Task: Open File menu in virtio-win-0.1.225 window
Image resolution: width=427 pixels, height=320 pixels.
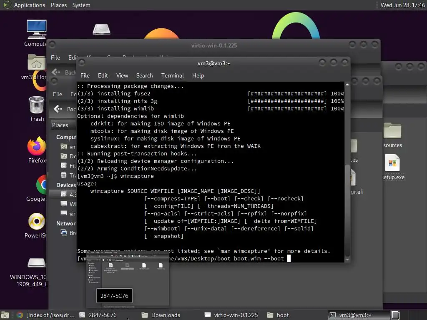Action: tap(55, 57)
